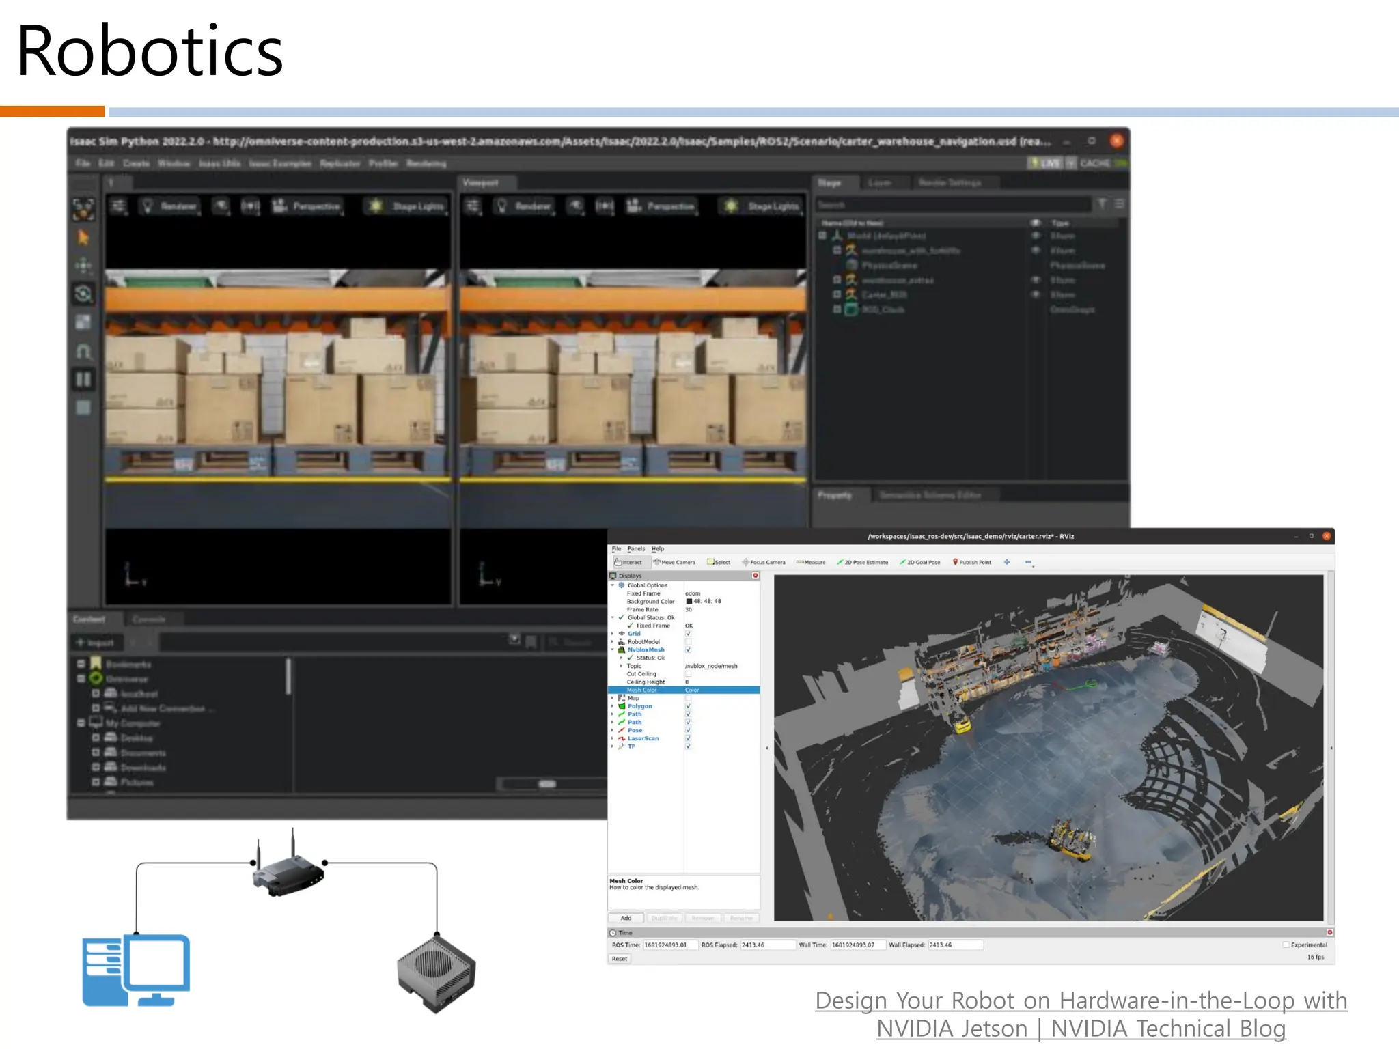Open the Stage panel options hamburger icon
This screenshot has width=1399, height=1049.
(x=1119, y=204)
